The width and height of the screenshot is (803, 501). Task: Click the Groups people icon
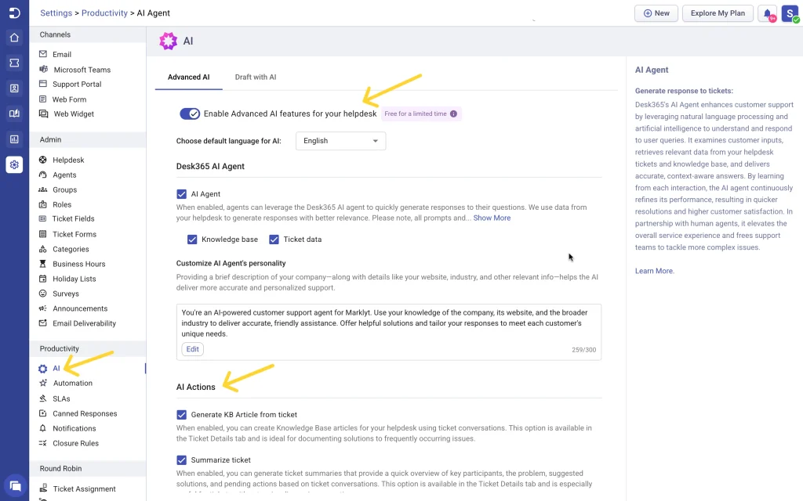point(43,189)
